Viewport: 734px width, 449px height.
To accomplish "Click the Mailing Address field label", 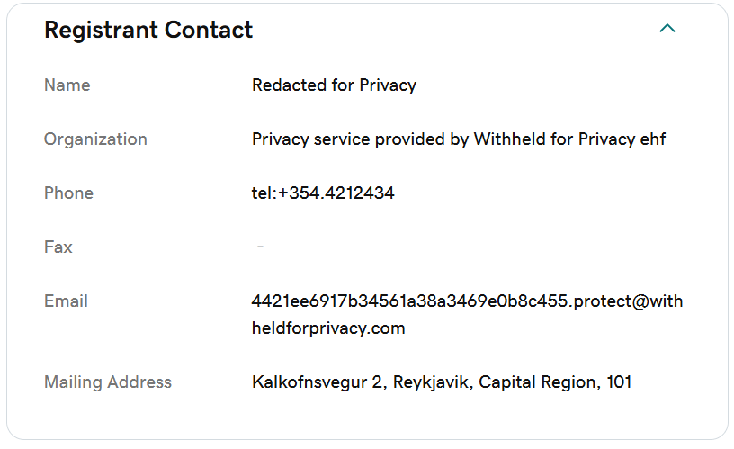I will [x=108, y=382].
